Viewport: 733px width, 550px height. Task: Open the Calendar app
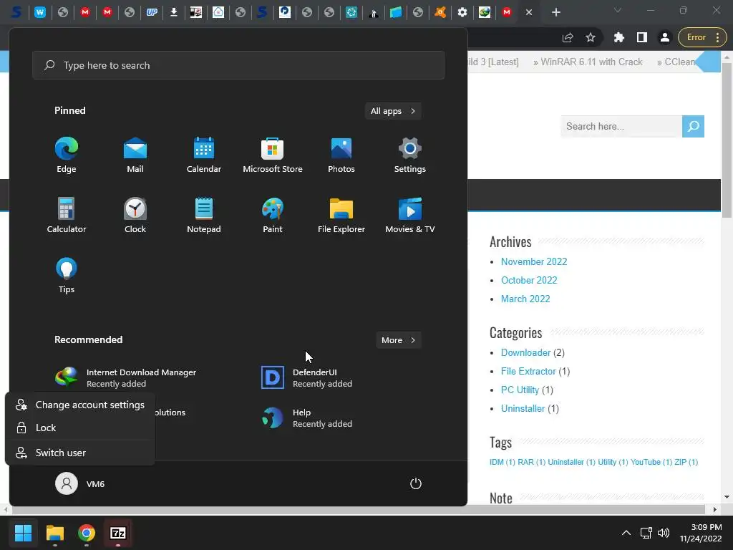[x=204, y=155]
